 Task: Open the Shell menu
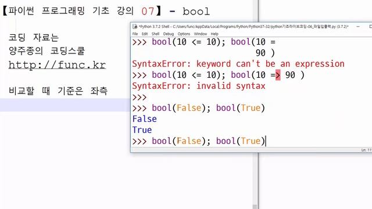point(155,34)
